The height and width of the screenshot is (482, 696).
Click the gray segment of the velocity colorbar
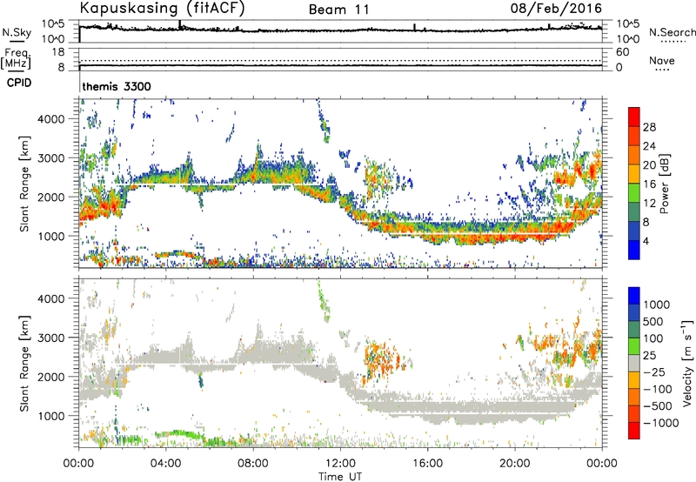[634, 363]
